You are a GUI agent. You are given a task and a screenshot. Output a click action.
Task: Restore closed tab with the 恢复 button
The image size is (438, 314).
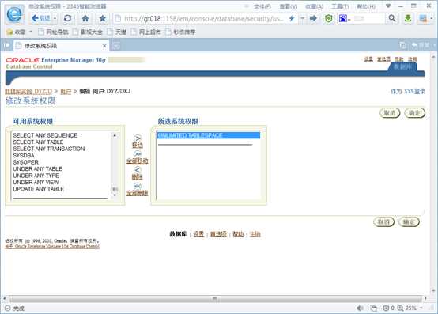click(x=421, y=45)
